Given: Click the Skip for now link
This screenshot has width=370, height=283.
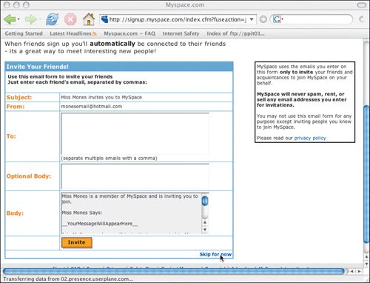Looking at the screenshot, I should [x=215, y=254].
